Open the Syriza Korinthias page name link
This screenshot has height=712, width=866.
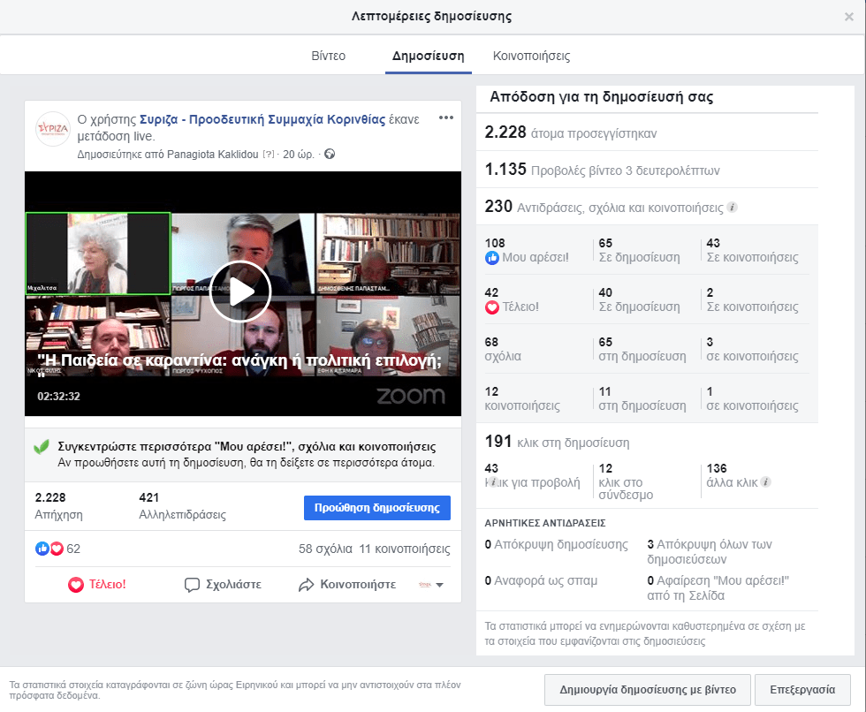point(262,119)
